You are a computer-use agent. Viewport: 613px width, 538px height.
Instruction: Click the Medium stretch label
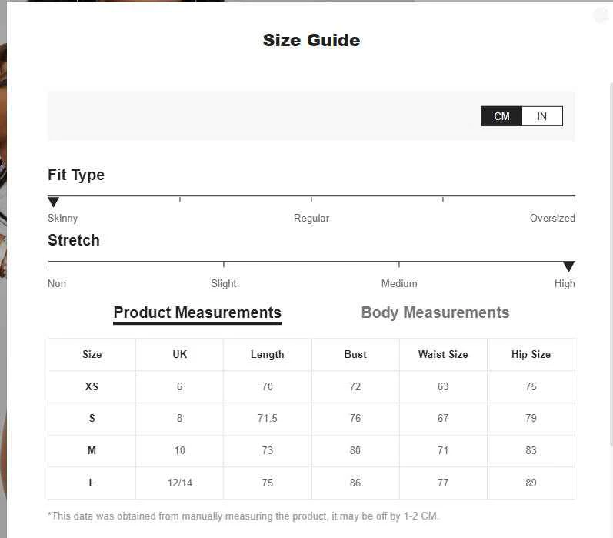399,284
